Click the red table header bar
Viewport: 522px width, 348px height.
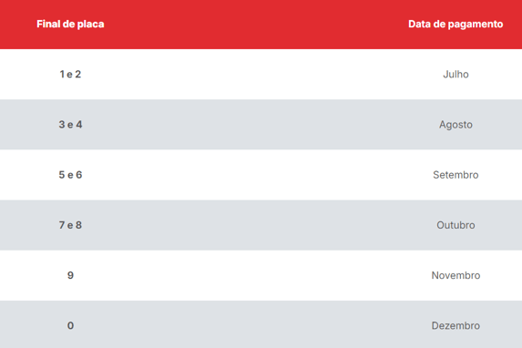click(261, 25)
